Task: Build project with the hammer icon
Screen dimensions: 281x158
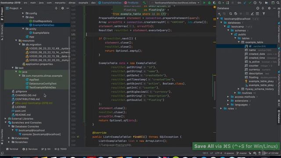Action: click(144, 3)
